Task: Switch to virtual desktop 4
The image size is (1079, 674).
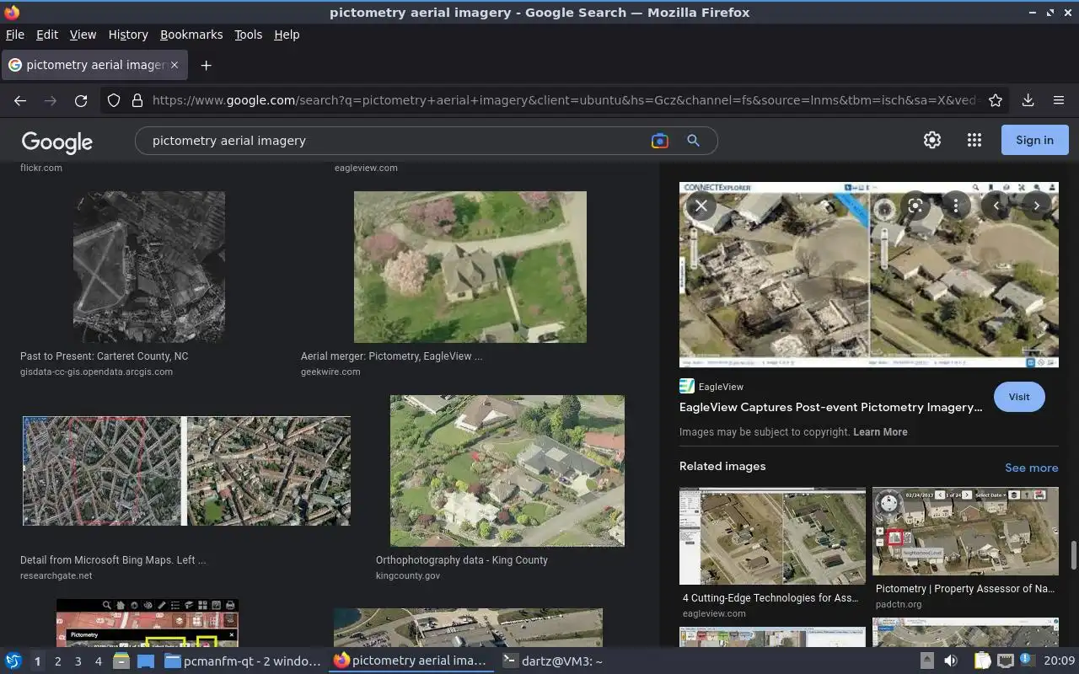Action: point(98,661)
